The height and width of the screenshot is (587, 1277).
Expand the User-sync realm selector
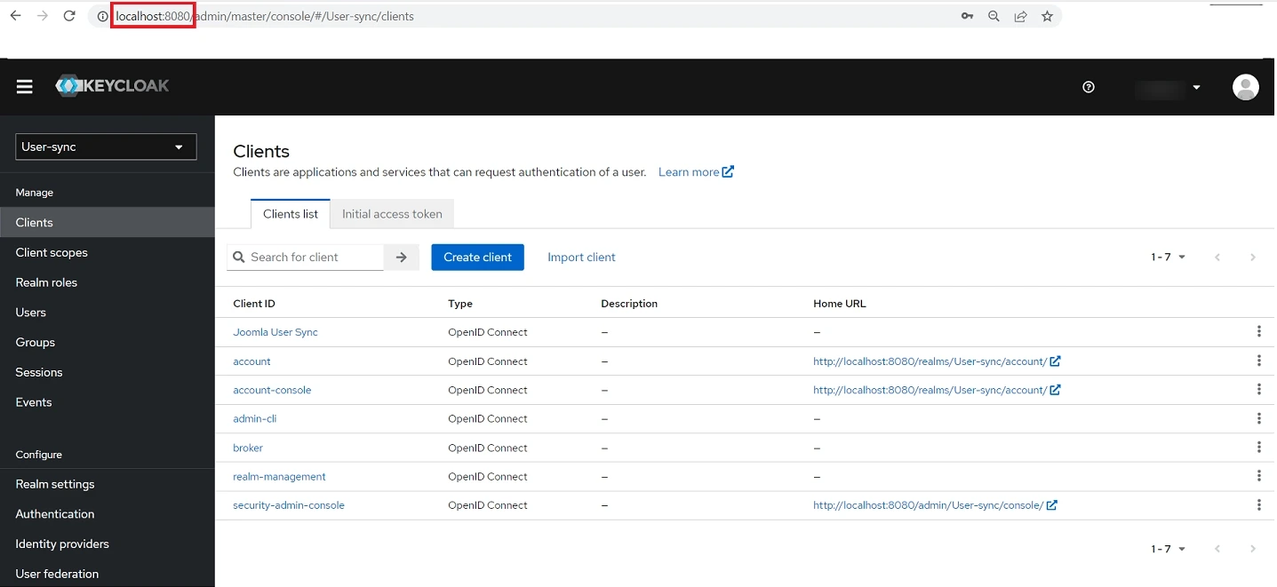pos(106,147)
